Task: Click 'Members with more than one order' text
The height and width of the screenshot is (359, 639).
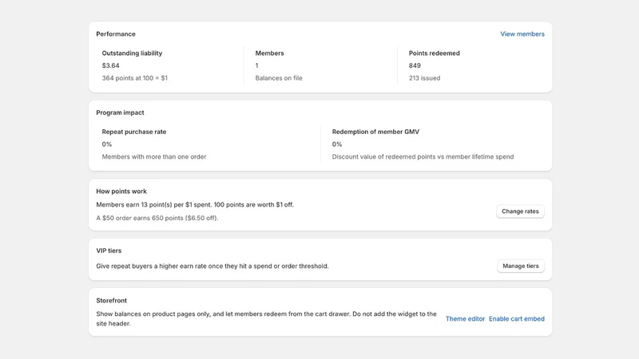Action: coord(154,156)
